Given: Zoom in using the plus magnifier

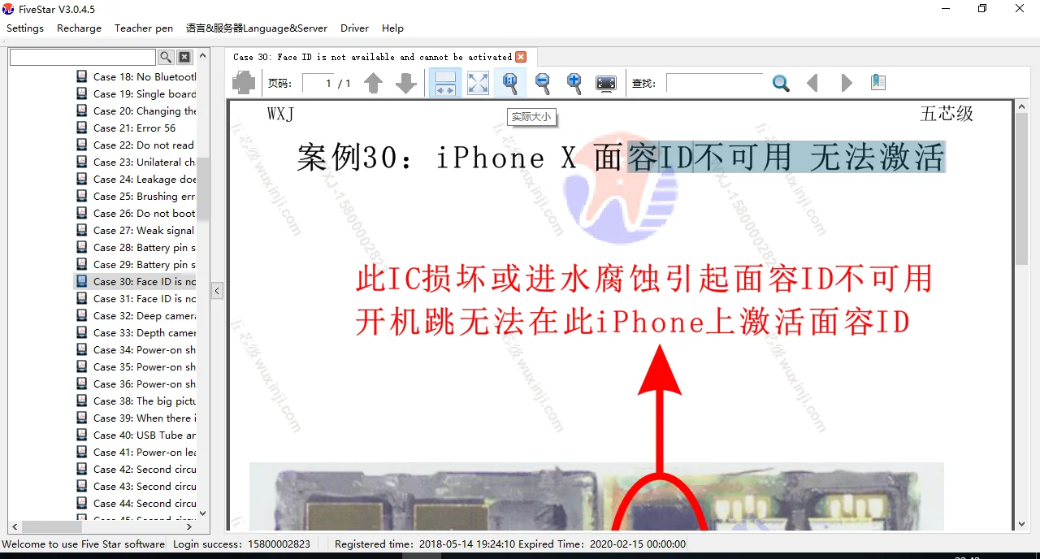Looking at the screenshot, I should pos(574,83).
